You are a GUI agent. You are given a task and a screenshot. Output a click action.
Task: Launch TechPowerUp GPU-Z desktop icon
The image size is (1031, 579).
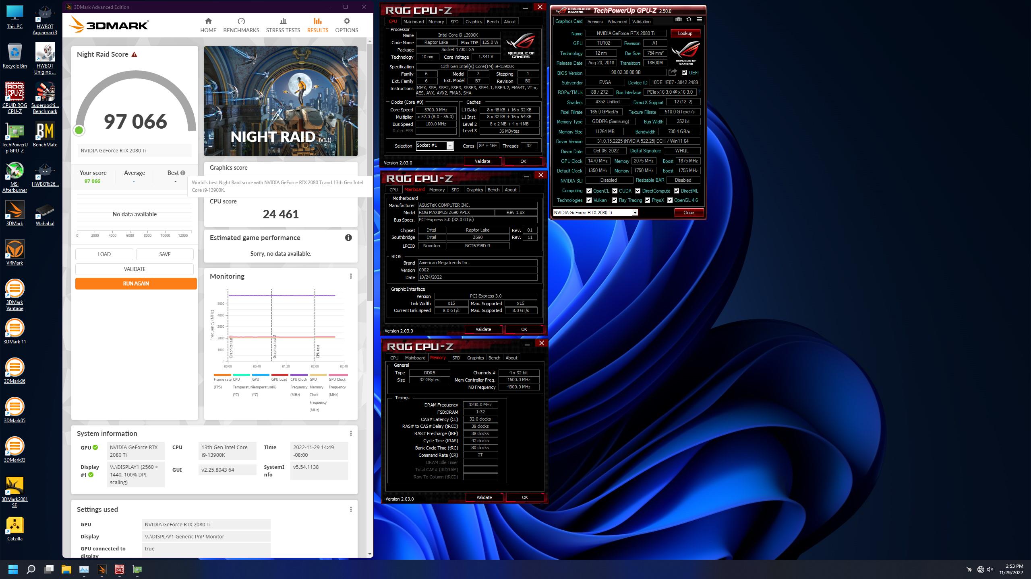[x=15, y=138]
